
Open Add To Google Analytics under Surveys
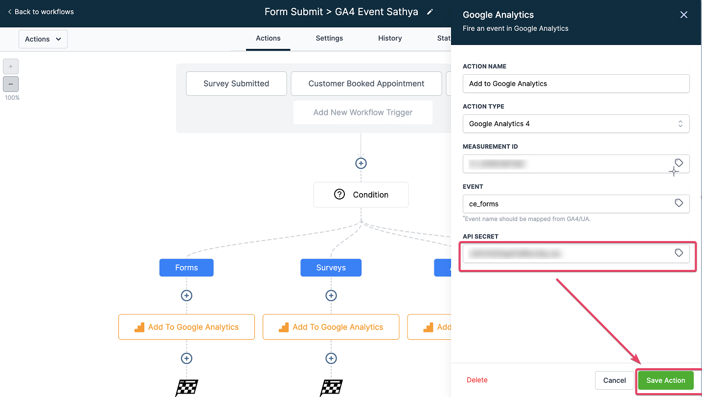pyautogui.click(x=331, y=327)
